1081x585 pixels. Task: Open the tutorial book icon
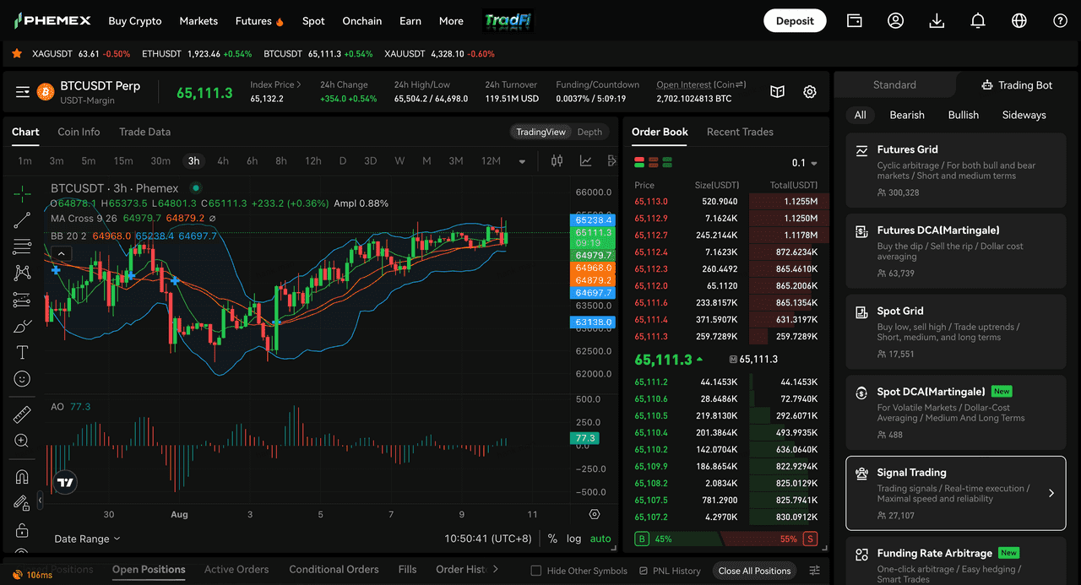coord(778,91)
